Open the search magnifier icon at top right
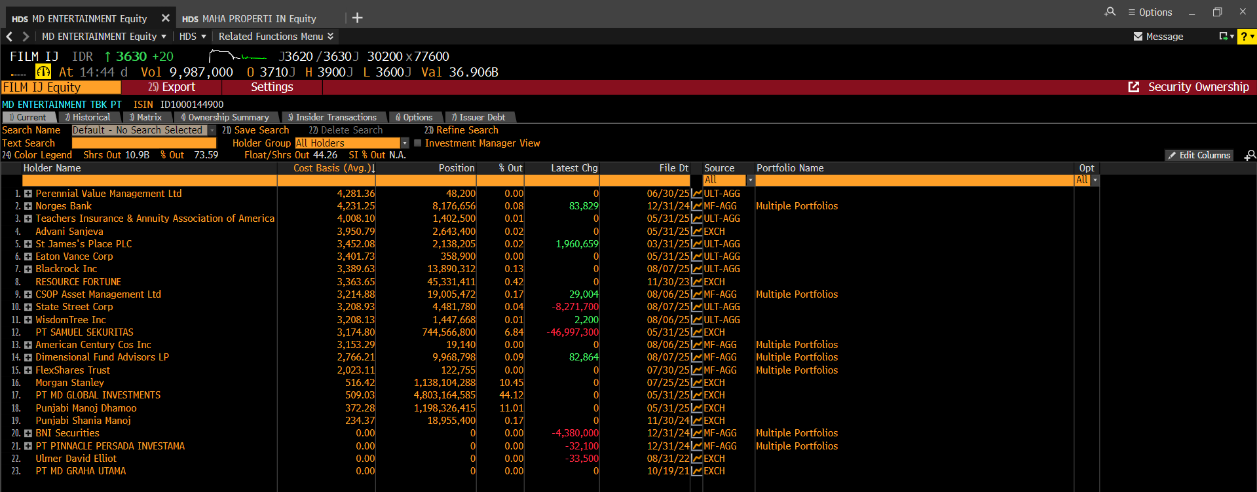The height and width of the screenshot is (492, 1257). click(x=1110, y=12)
